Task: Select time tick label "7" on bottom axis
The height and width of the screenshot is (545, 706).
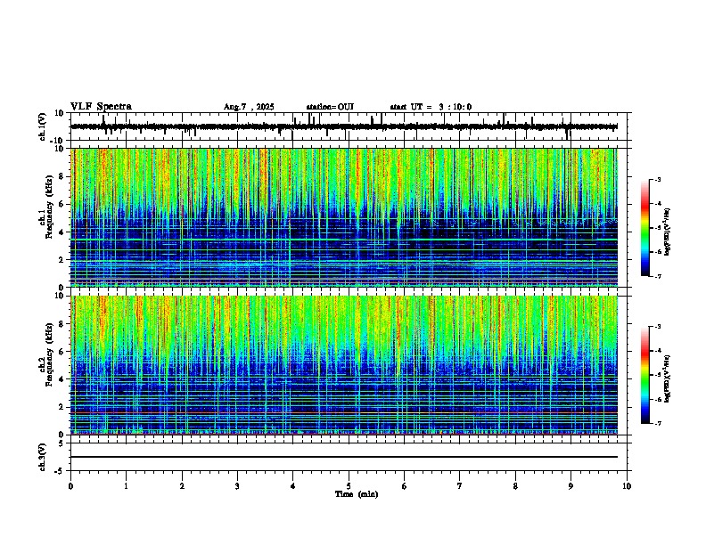Action: (460, 486)
